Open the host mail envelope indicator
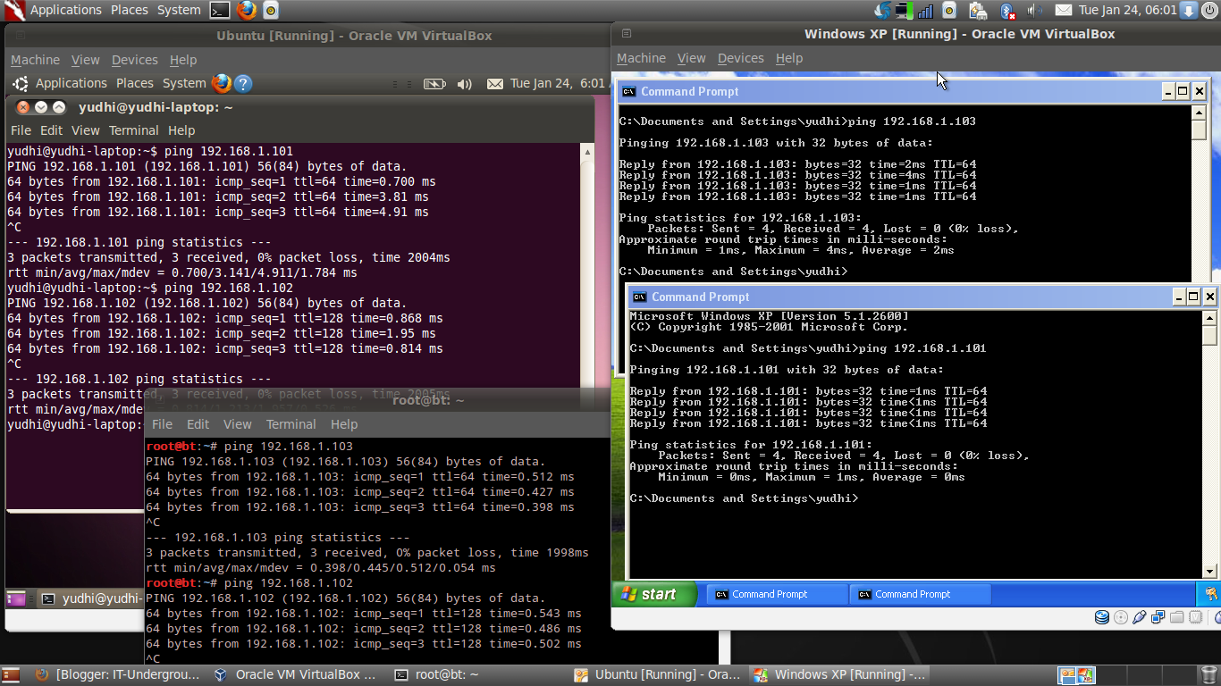Viewport: 1221px width, 686px height. tap(1063, 10)
